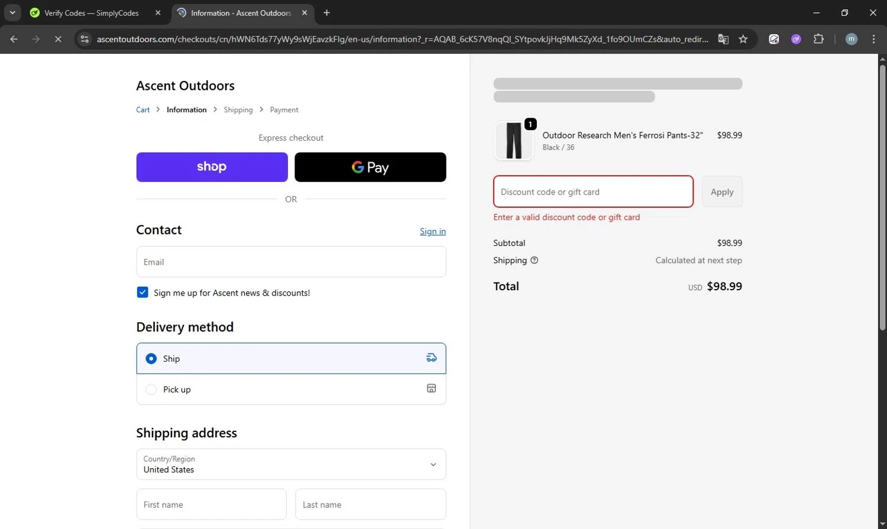Minimize the browser window
Image resolution: width=887 pixels, height=529 pixels.
[817, 12]
